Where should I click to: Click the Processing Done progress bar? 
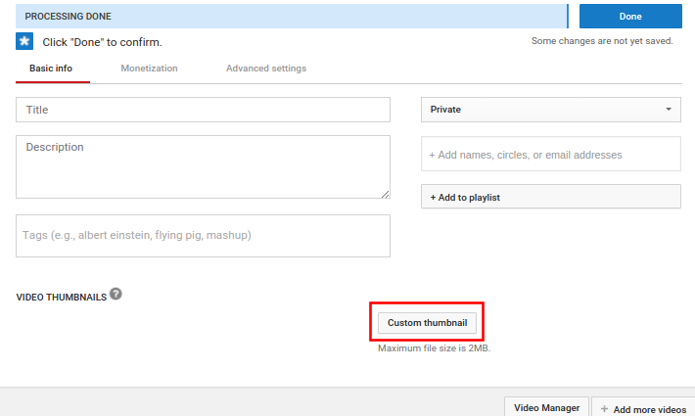tap(292, 17)
